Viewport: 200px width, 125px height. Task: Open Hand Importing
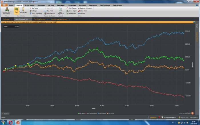tap(36, 13)
